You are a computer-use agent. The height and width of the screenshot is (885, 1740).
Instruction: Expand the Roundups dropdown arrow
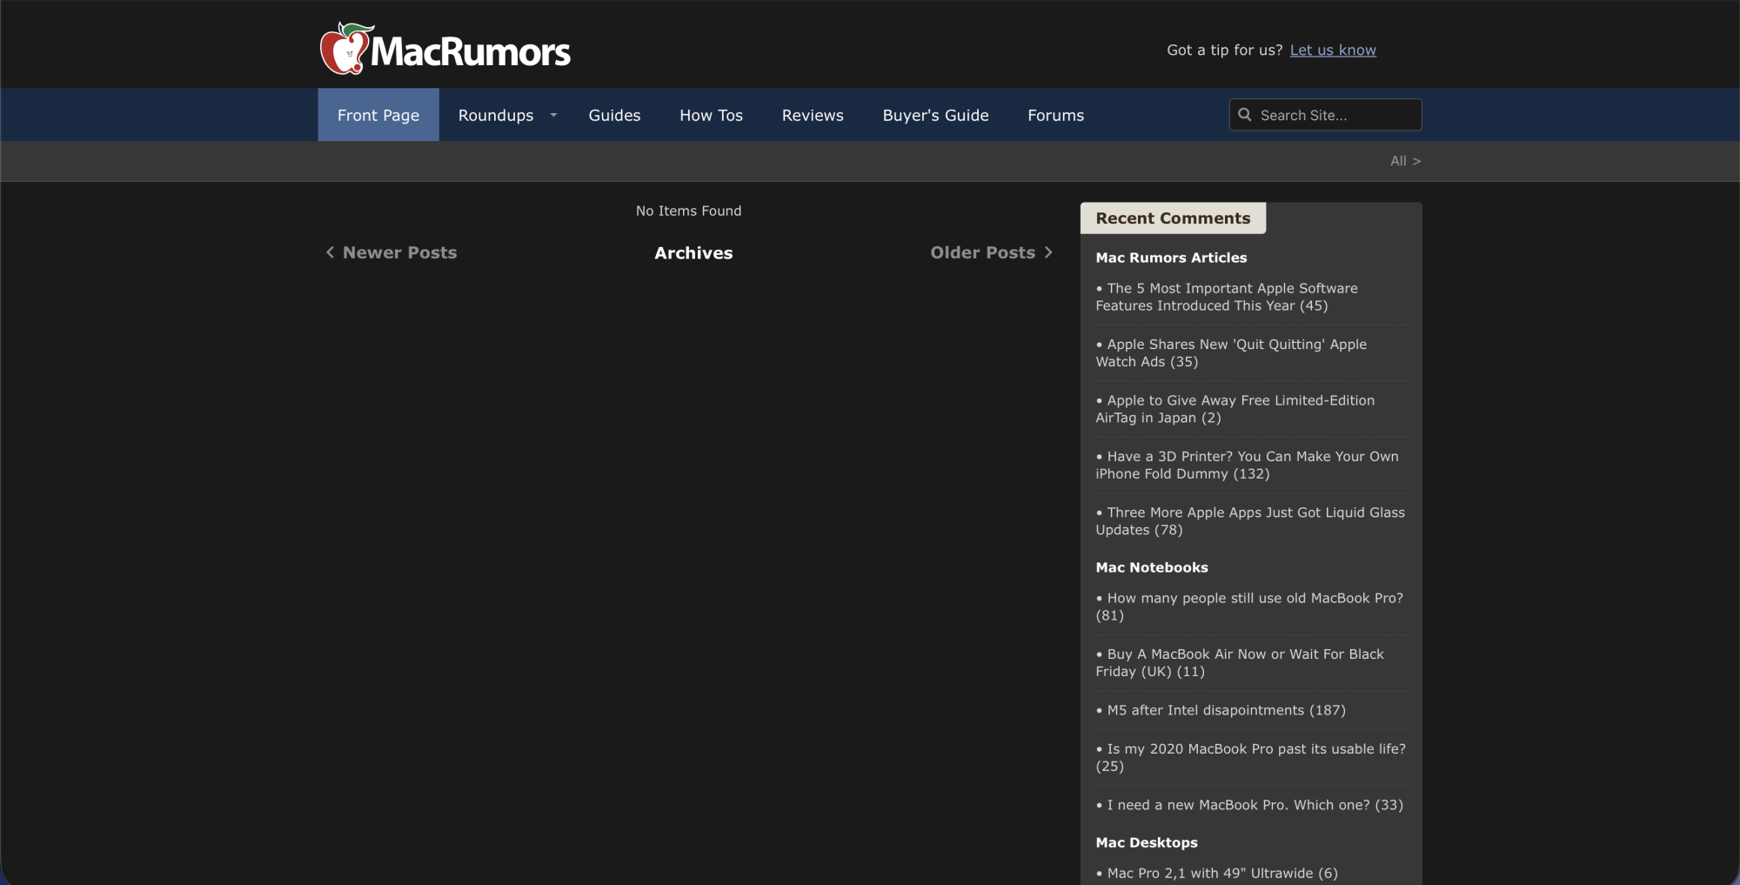point(553,115)
